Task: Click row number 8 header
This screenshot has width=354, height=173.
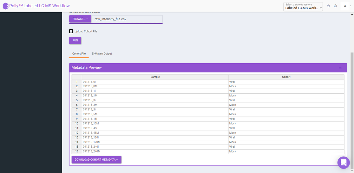Action: coord(77,114)
